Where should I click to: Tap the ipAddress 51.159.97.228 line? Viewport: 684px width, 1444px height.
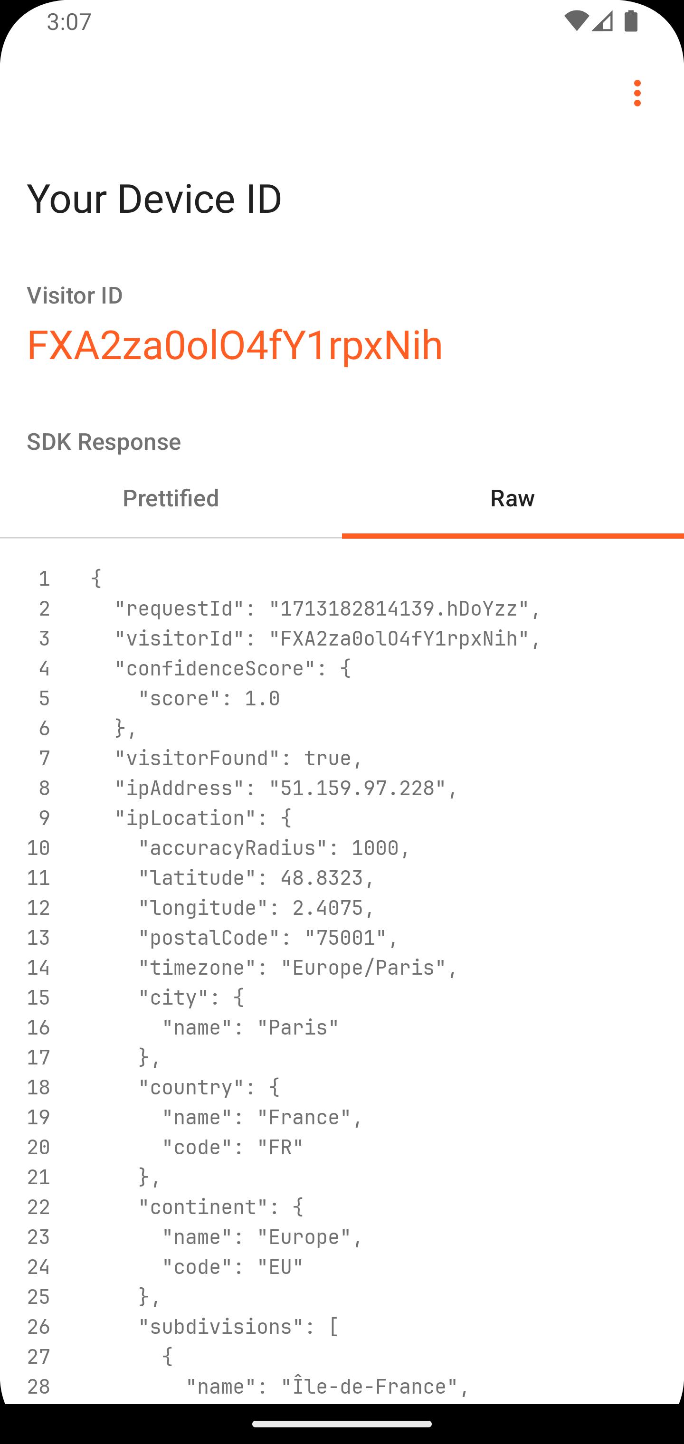point(286,788)
